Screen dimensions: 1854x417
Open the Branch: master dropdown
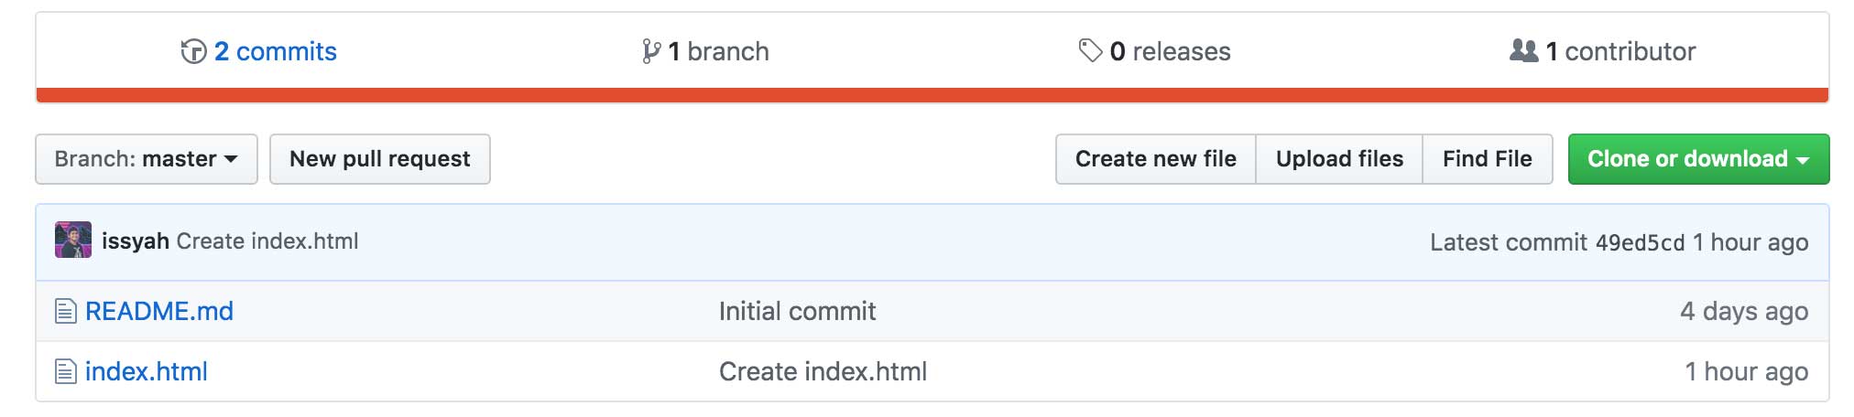click(147, 159)
